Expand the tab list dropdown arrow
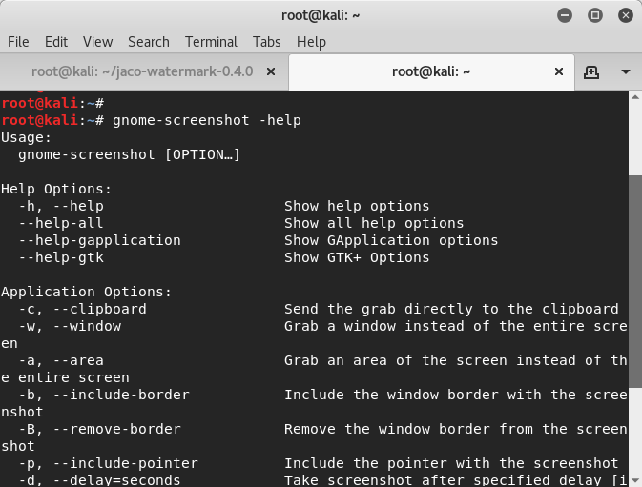The height and width of the screenshot is (487, 642). (x=625, y=72)
